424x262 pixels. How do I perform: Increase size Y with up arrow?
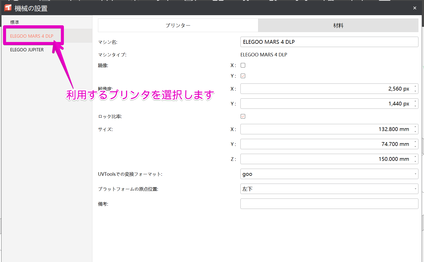pos(415,142)
